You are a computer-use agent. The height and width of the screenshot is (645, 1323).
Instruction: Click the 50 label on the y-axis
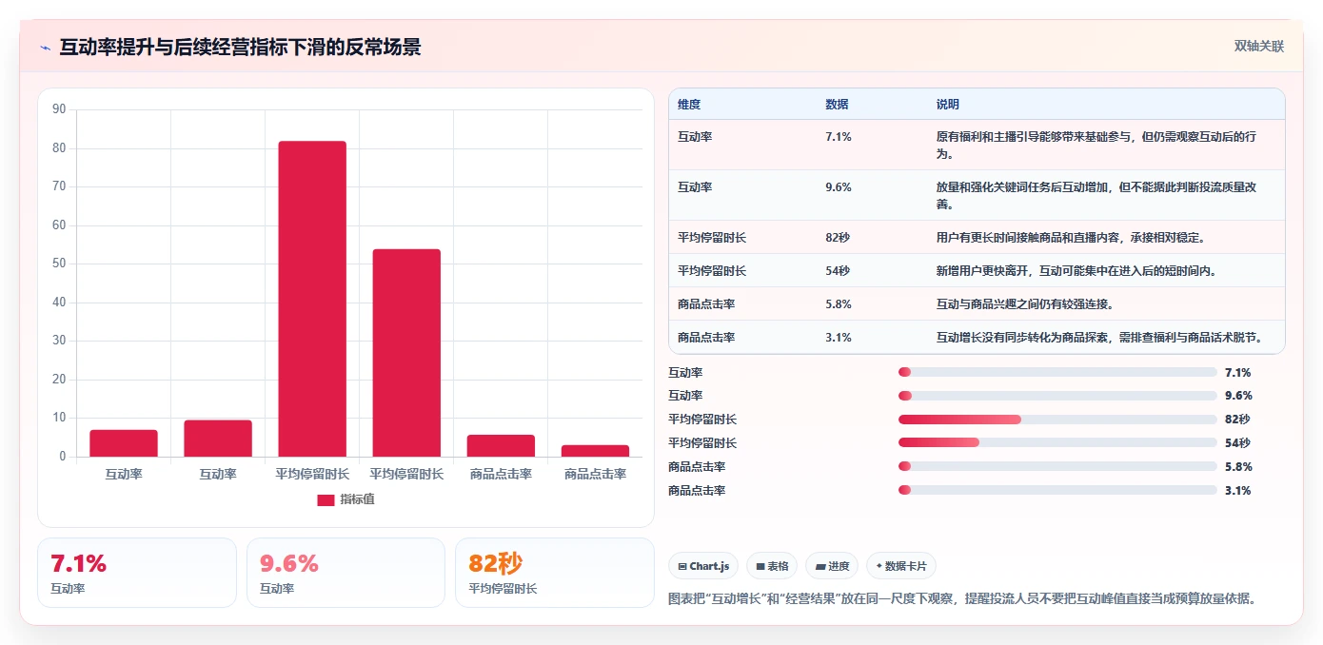59,264
